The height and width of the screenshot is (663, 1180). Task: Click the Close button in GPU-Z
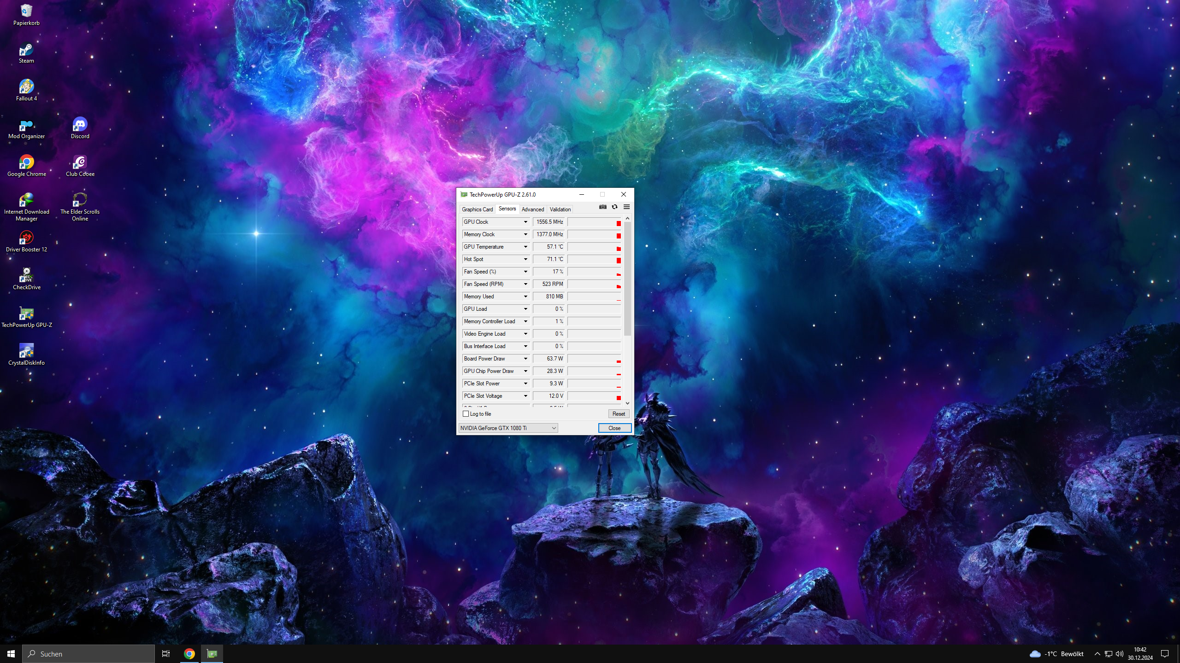[x=614, y=428]
